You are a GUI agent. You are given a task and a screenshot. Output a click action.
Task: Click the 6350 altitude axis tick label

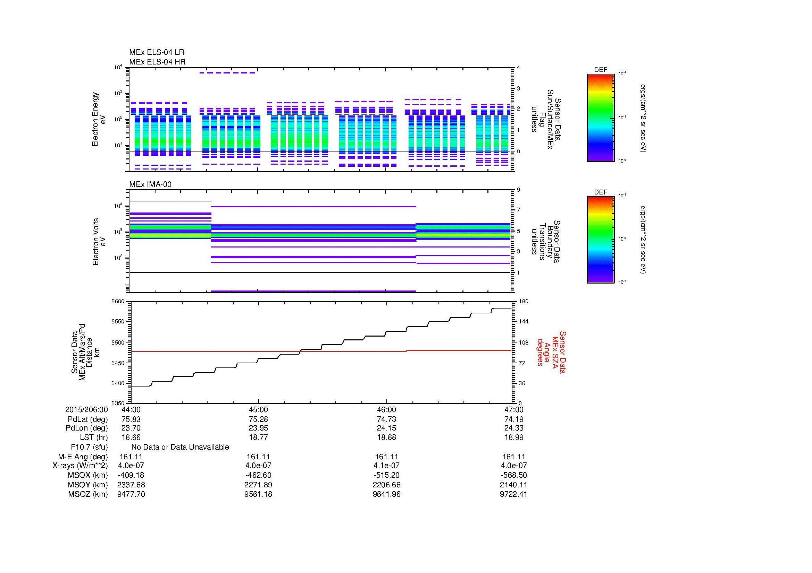(118, 403)
